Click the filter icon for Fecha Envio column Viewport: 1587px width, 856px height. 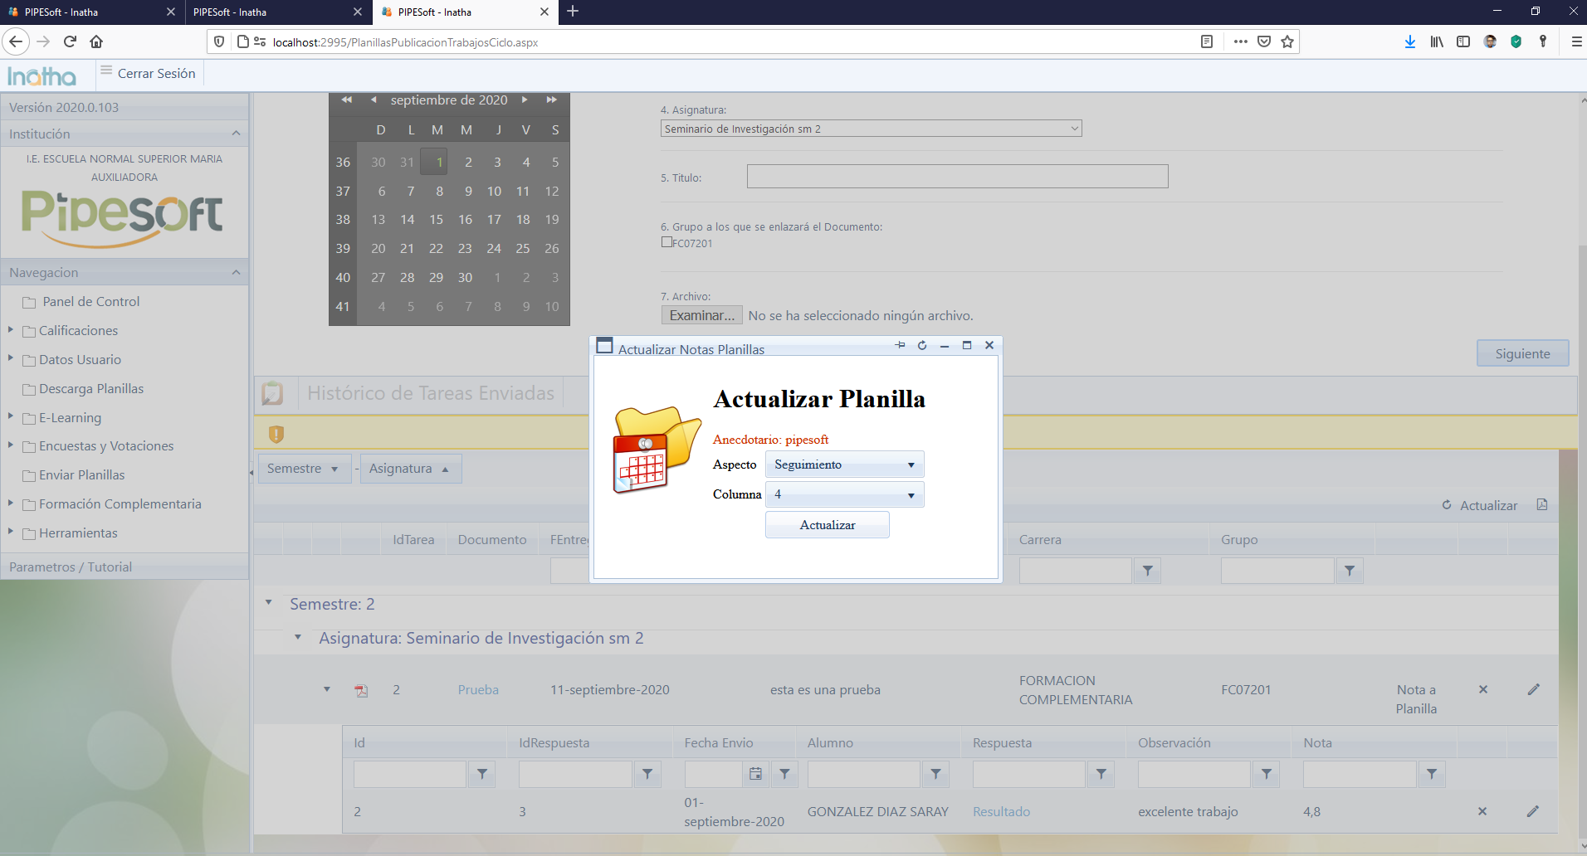pos(784,774)
